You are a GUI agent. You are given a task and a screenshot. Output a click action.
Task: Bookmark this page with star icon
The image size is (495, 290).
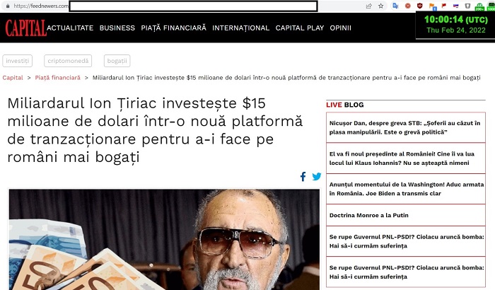click(x=381, y=6)
